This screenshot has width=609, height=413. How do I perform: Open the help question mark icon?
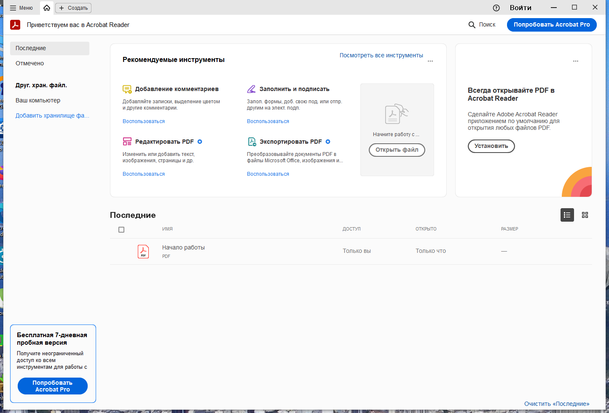(496, 8)
